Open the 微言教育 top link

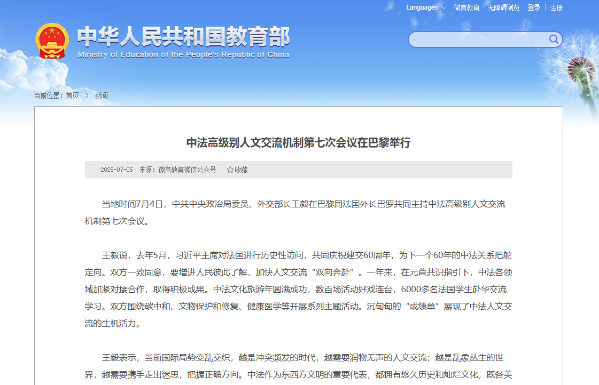pos(466,7)
